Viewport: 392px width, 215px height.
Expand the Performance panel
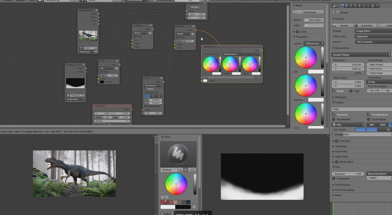[343, 185]
